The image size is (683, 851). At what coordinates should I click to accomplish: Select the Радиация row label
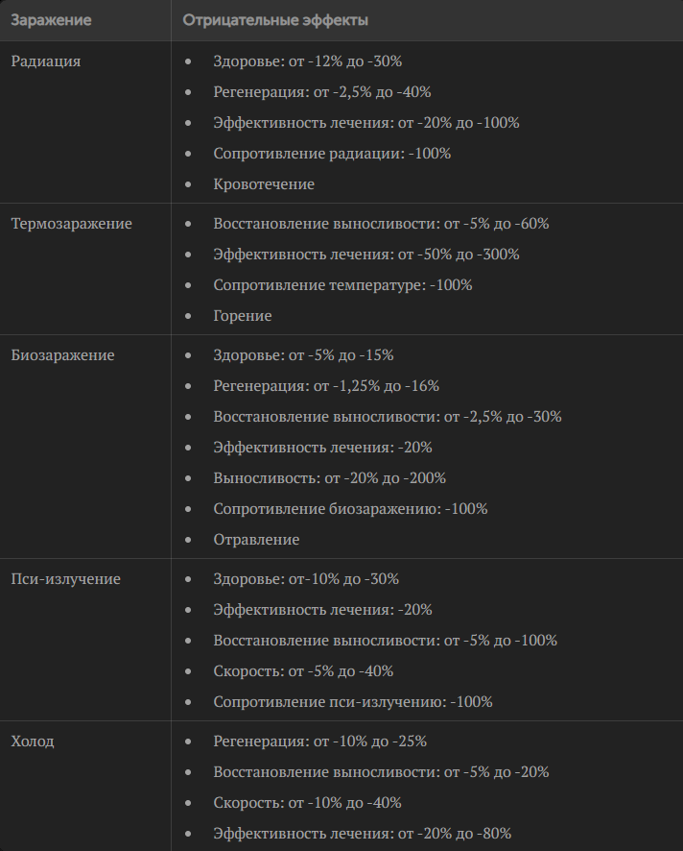click(46, 61)
